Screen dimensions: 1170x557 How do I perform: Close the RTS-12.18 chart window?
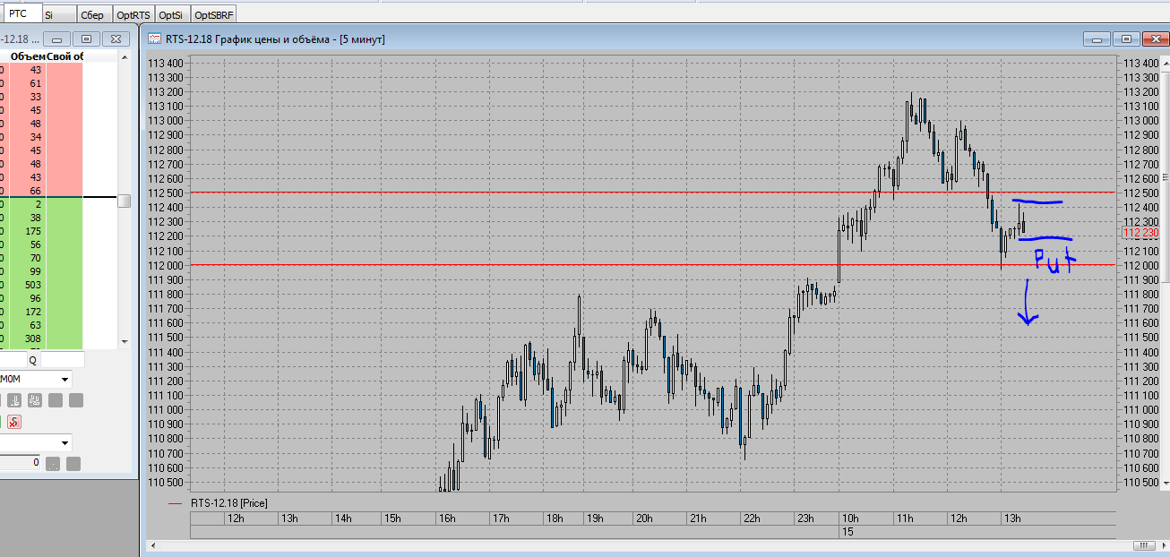(x=1156, y=39)
